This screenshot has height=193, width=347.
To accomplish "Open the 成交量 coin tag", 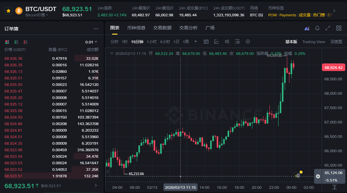I will click(305, 15).
